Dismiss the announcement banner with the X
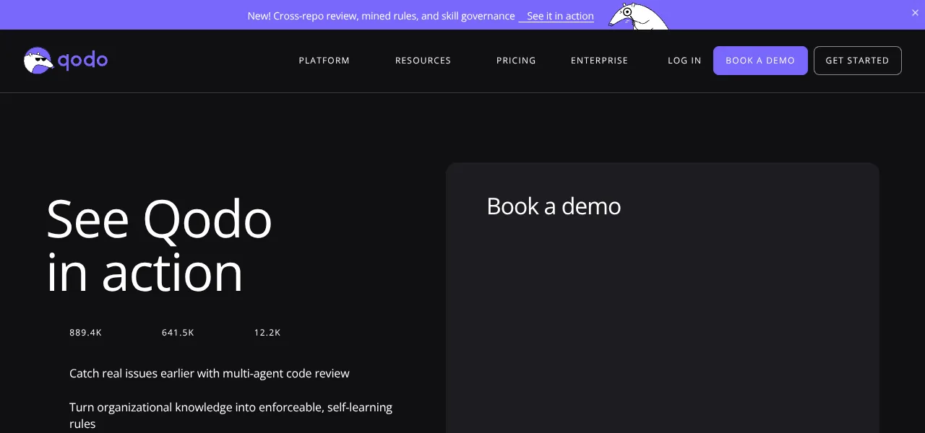 click(915, 13)
